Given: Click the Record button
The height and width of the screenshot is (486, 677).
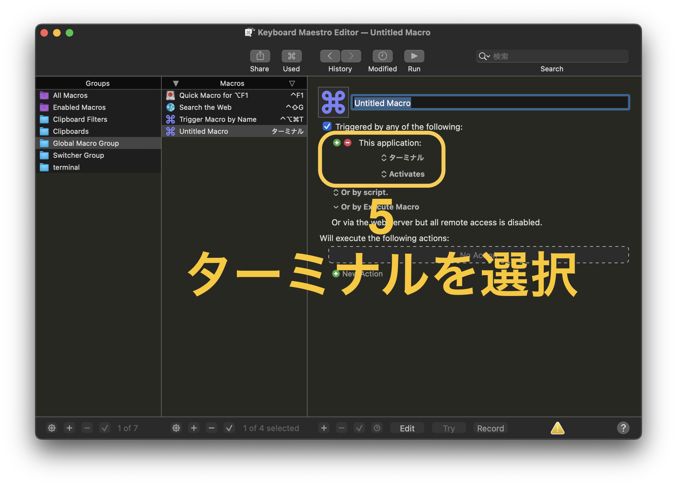Looking at the screenshot, I should [x=490, y=428].
